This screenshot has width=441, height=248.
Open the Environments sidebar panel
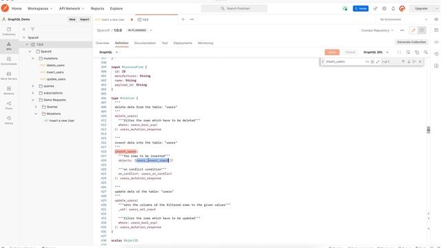pos(9,61)
